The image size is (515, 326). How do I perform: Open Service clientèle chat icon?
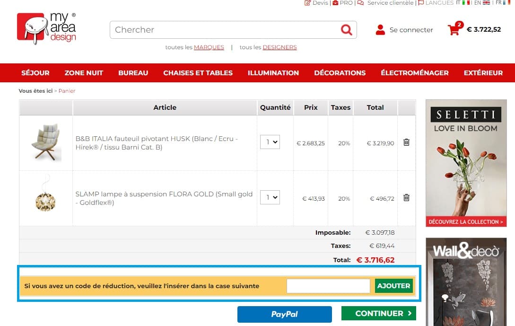361,3
